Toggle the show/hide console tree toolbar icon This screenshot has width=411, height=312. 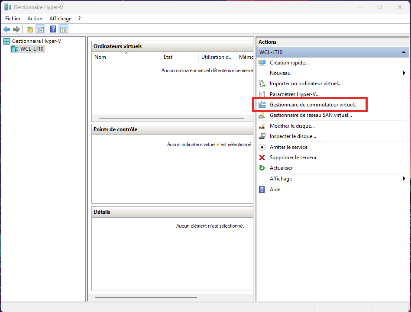(40, 29)
